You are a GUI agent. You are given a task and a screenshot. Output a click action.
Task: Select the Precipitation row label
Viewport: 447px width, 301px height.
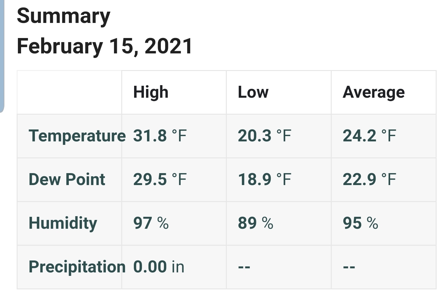coord(77,267)
